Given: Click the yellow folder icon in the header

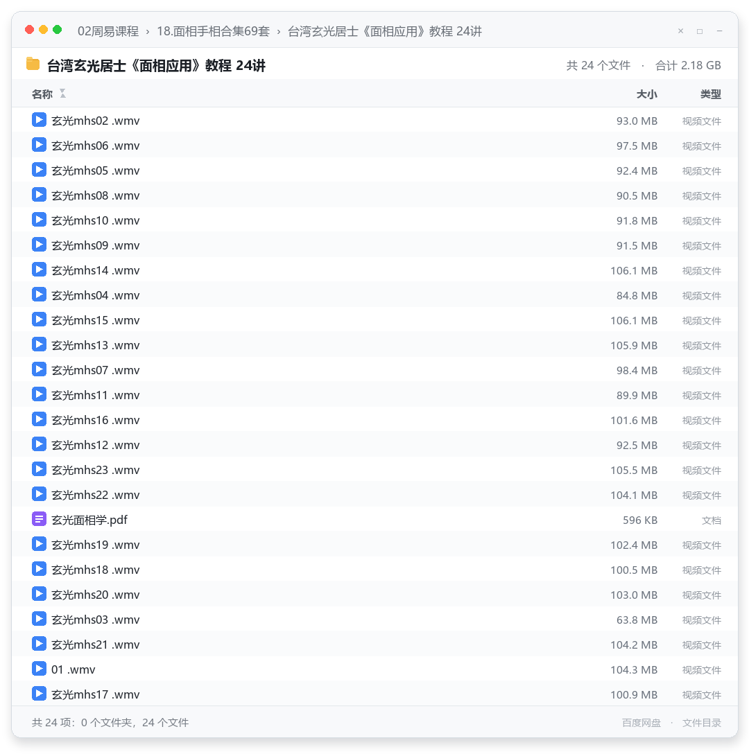Looking at the screenshot, I should click(x=33, y=64).
